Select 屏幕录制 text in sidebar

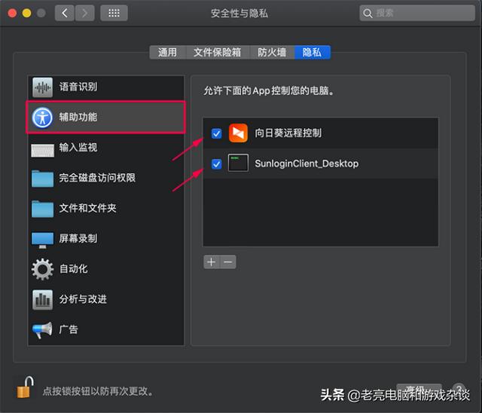(x=78, y=238)
